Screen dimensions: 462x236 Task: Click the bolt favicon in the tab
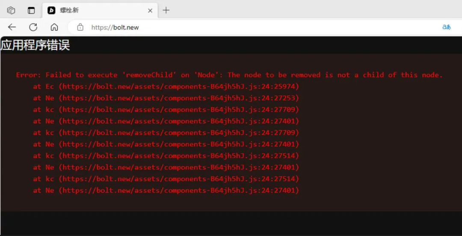52,10
